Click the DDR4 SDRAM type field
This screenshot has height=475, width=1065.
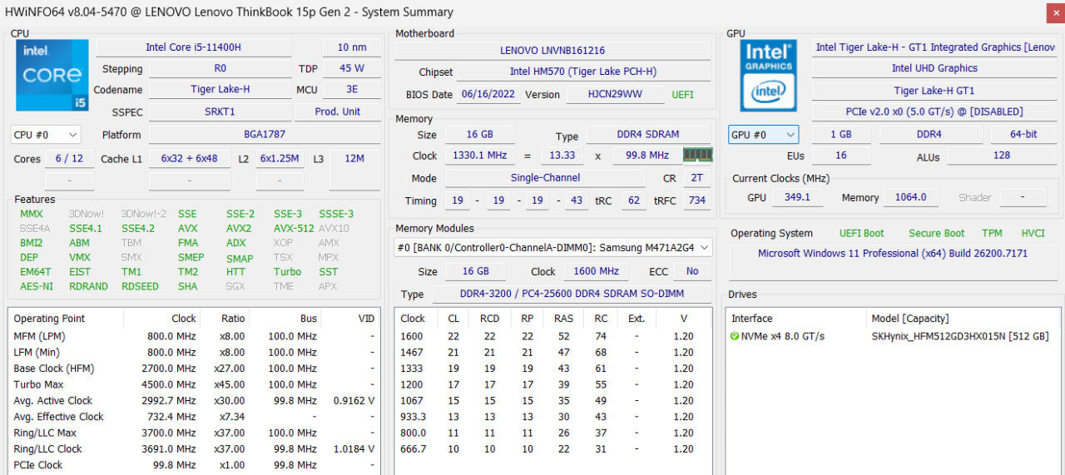click(649, 134)
